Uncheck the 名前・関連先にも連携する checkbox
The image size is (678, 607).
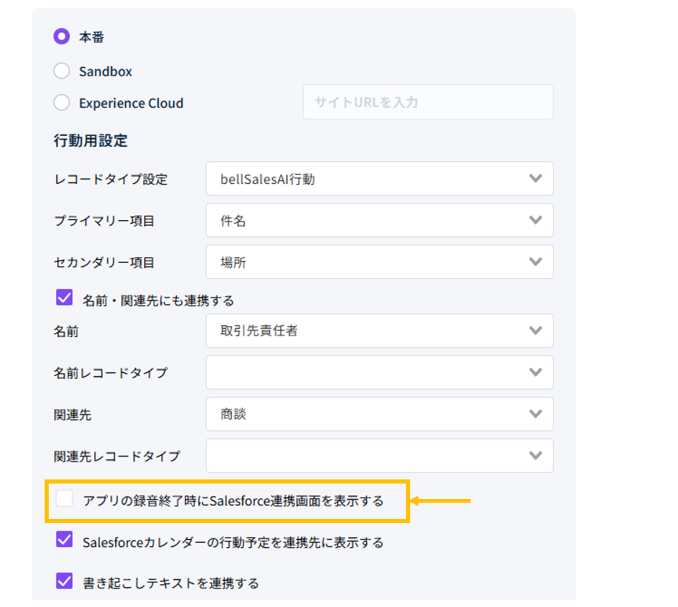pyautogui.click(x=64, y=299)
